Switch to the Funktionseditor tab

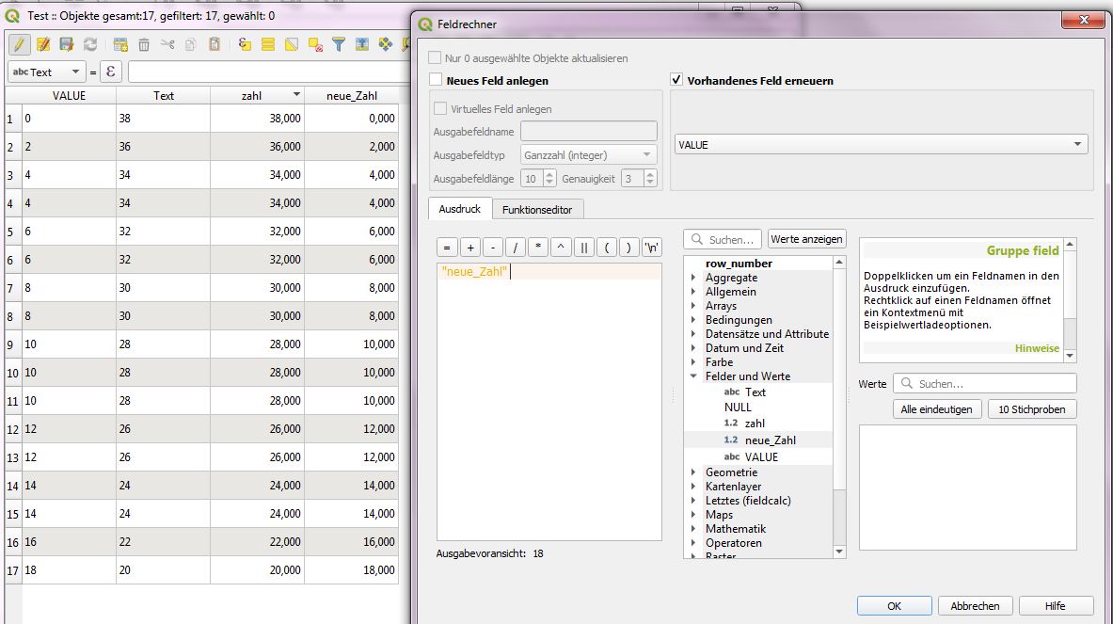pos(537,209)
